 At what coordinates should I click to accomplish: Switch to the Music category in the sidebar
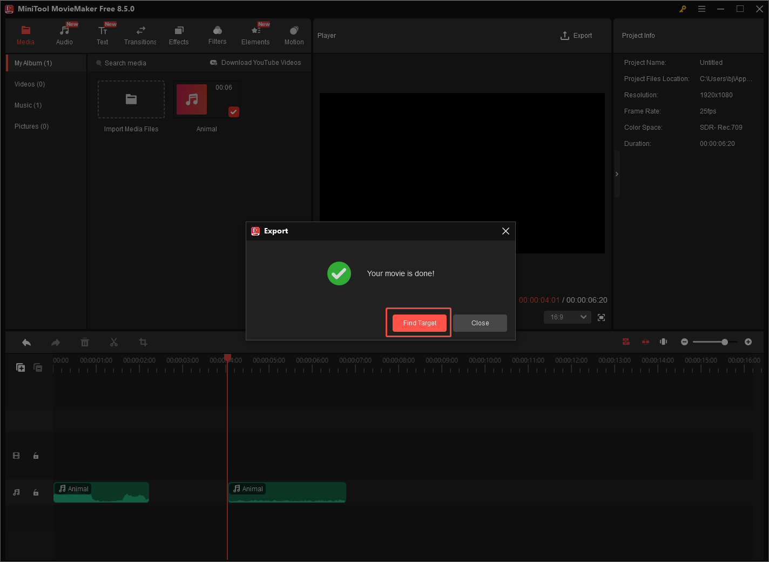coord(28,105)
